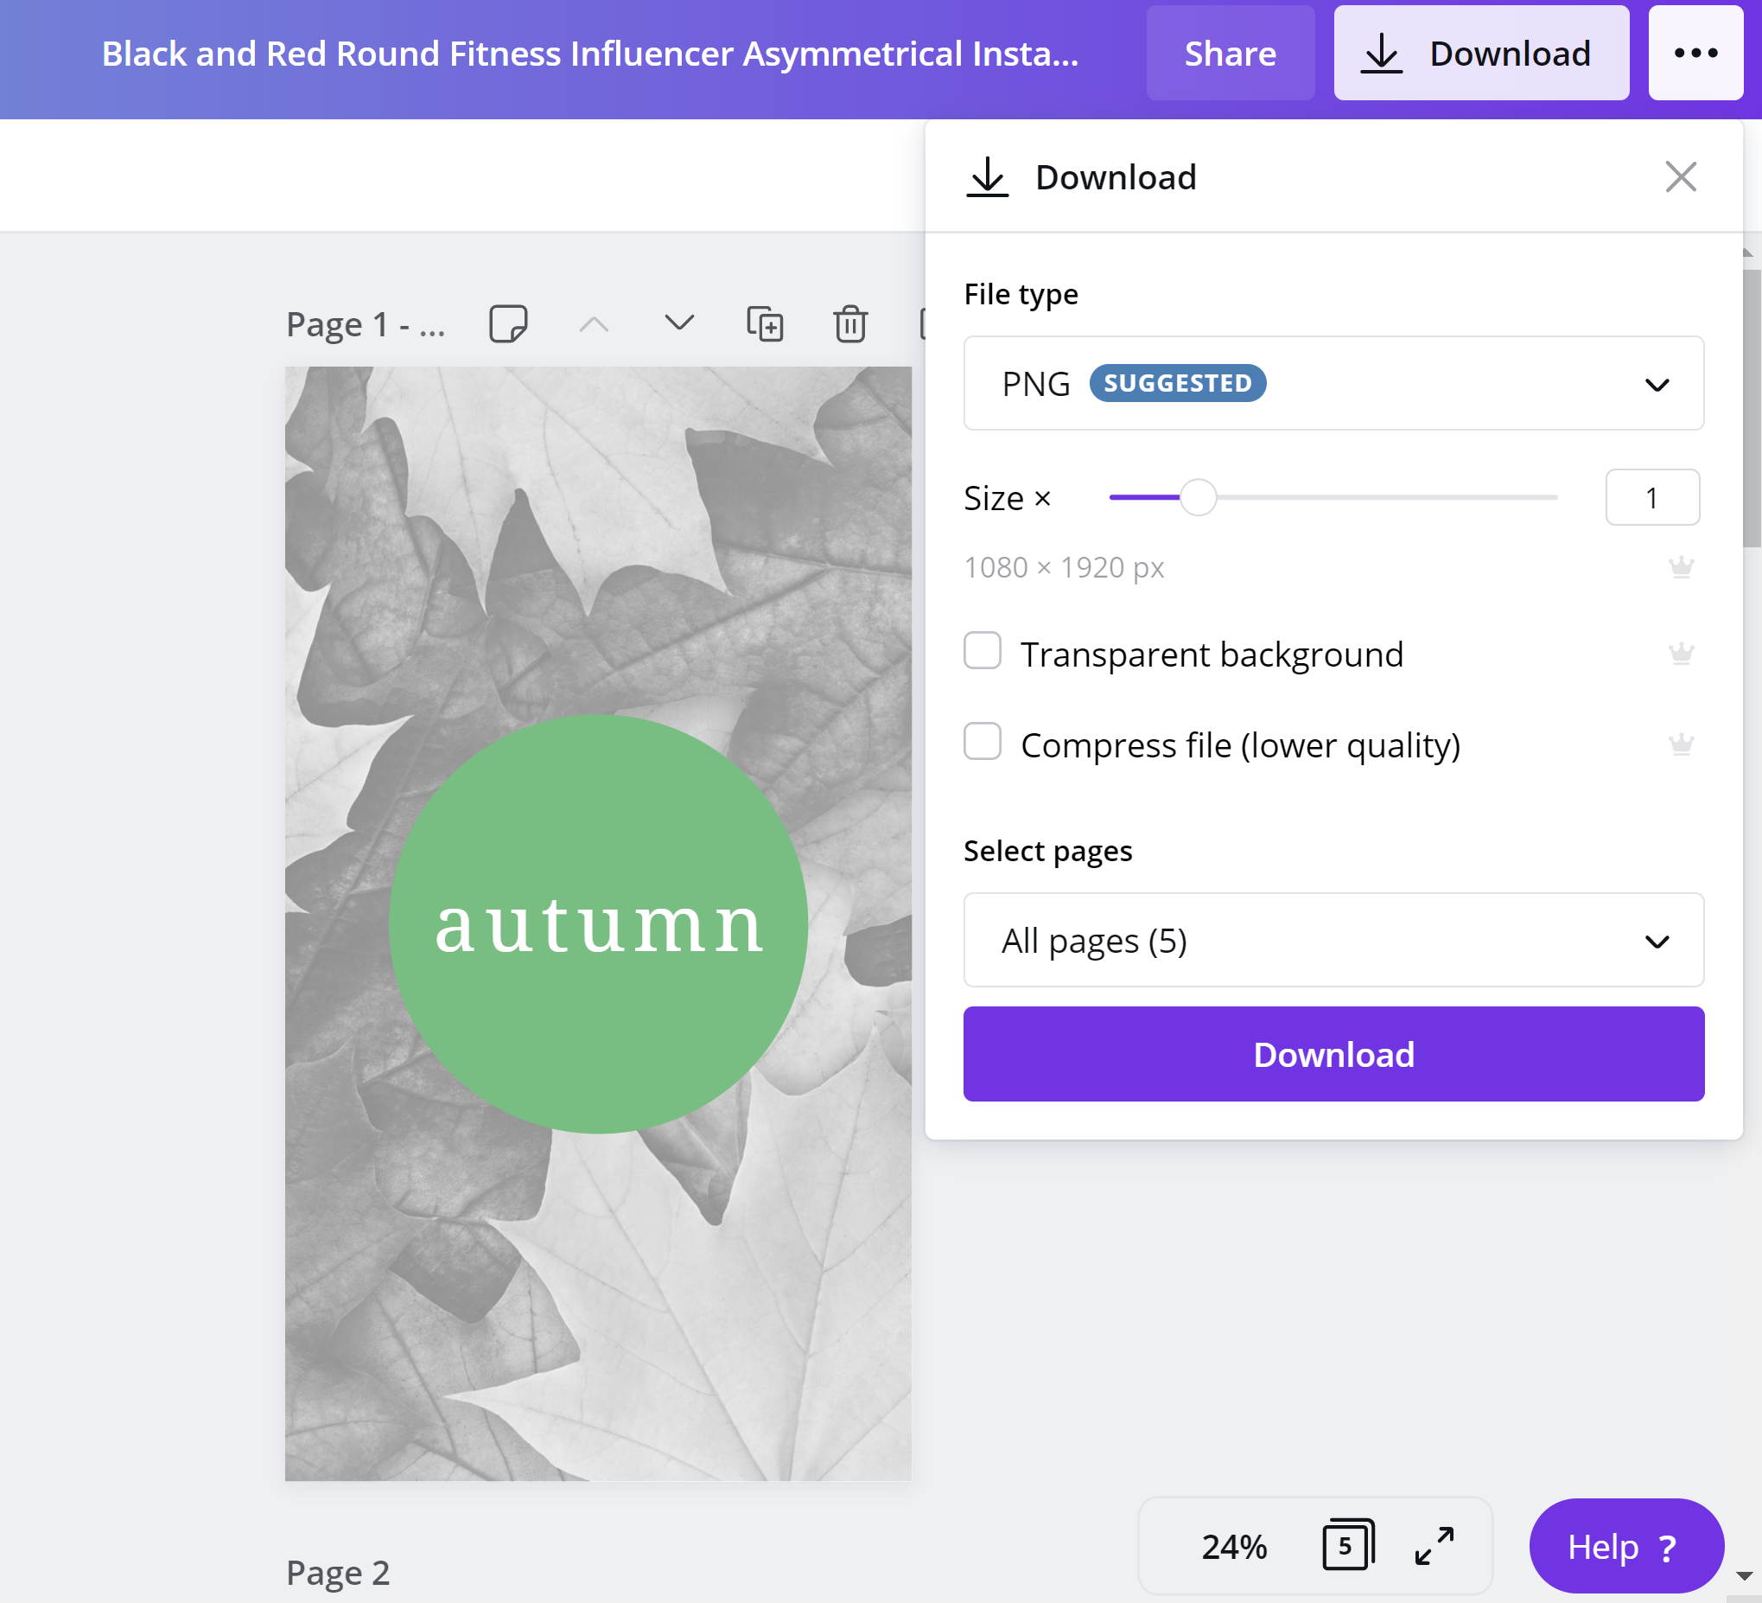The height and width of the screenshot is (1603, 1762).
Task: Open the PNG file type dropdown
Action: click(1333, 383)
